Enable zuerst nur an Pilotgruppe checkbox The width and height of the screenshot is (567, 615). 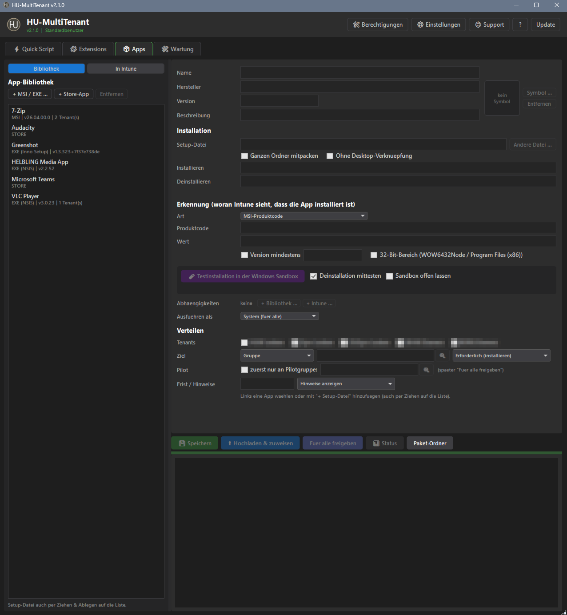244,370
